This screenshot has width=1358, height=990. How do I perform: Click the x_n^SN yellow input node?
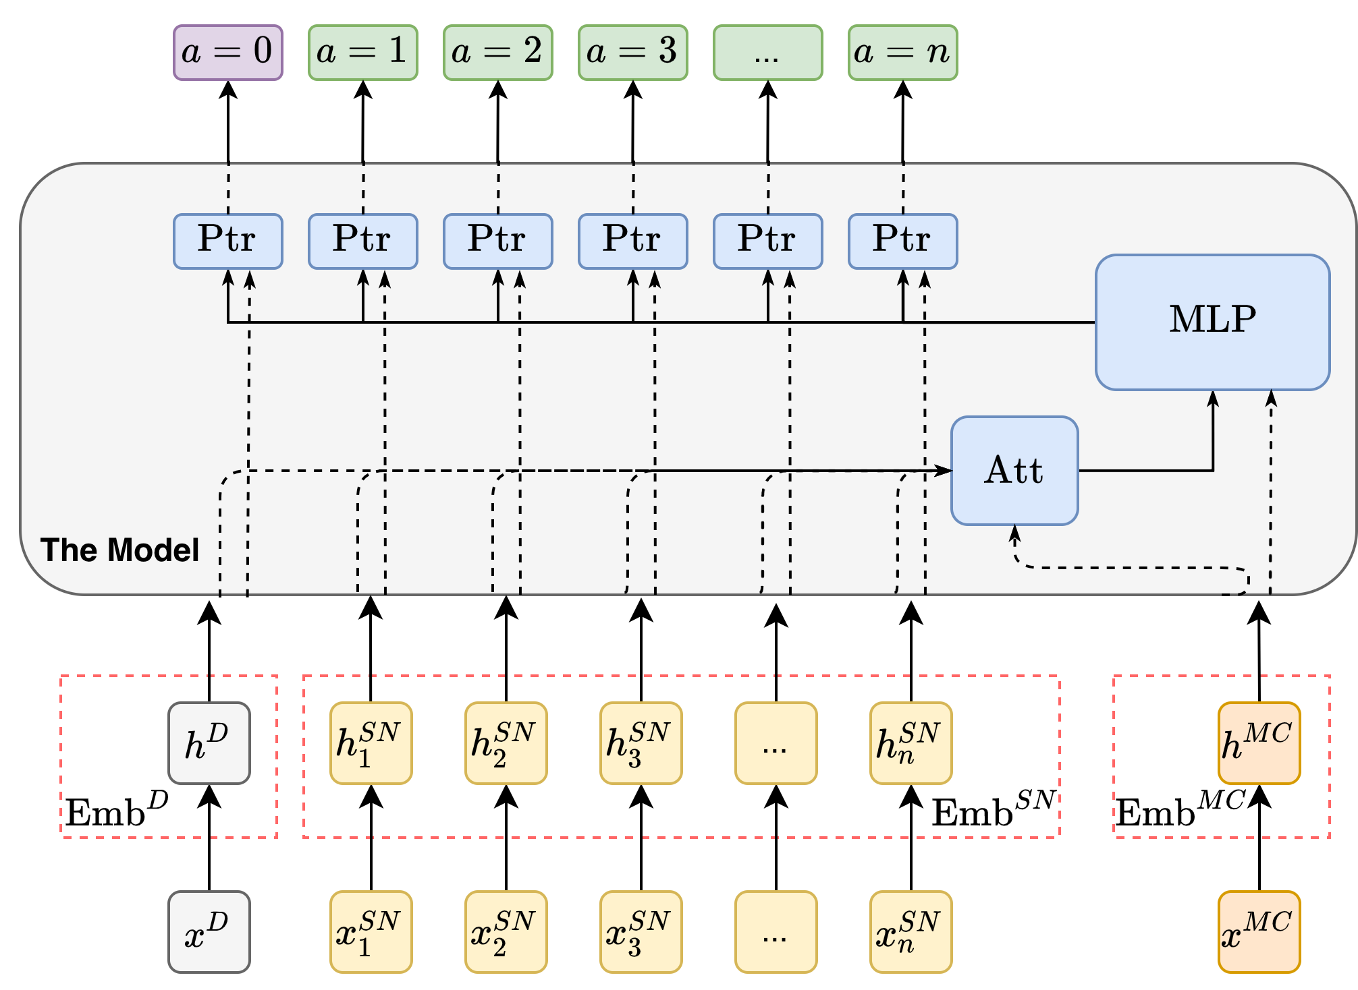point(911,932)
